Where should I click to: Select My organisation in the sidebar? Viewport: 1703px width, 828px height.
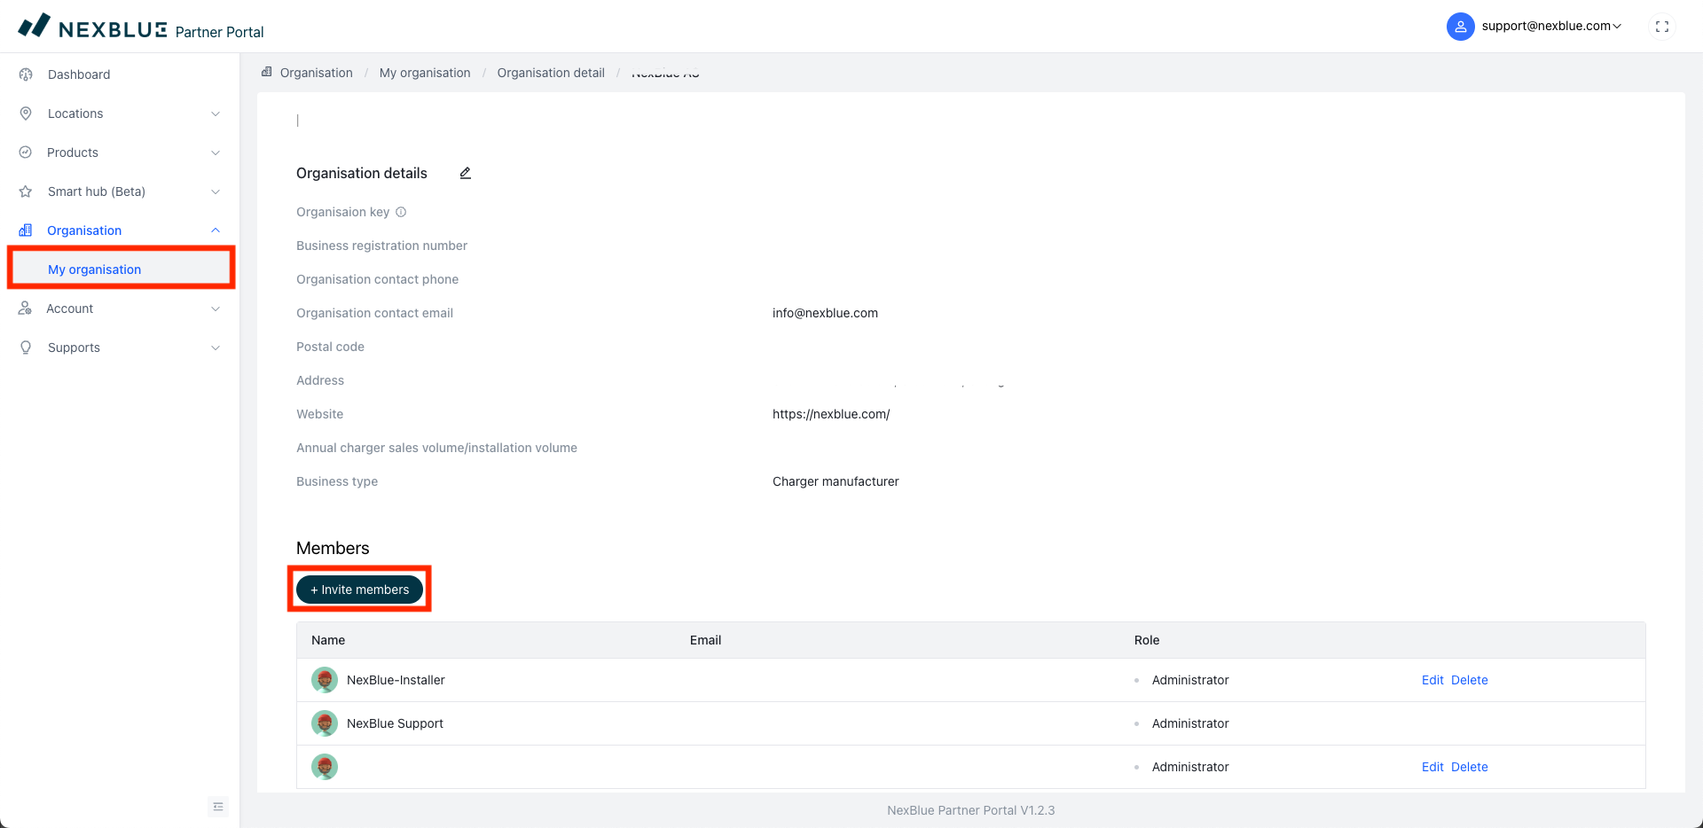(x=95, y=269)
